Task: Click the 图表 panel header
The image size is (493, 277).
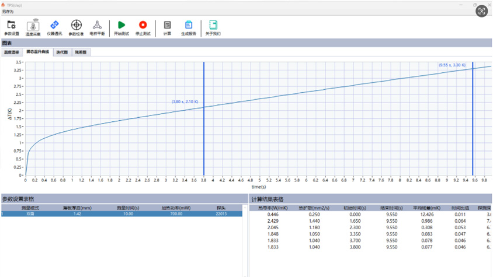Action: coord(246,43)
